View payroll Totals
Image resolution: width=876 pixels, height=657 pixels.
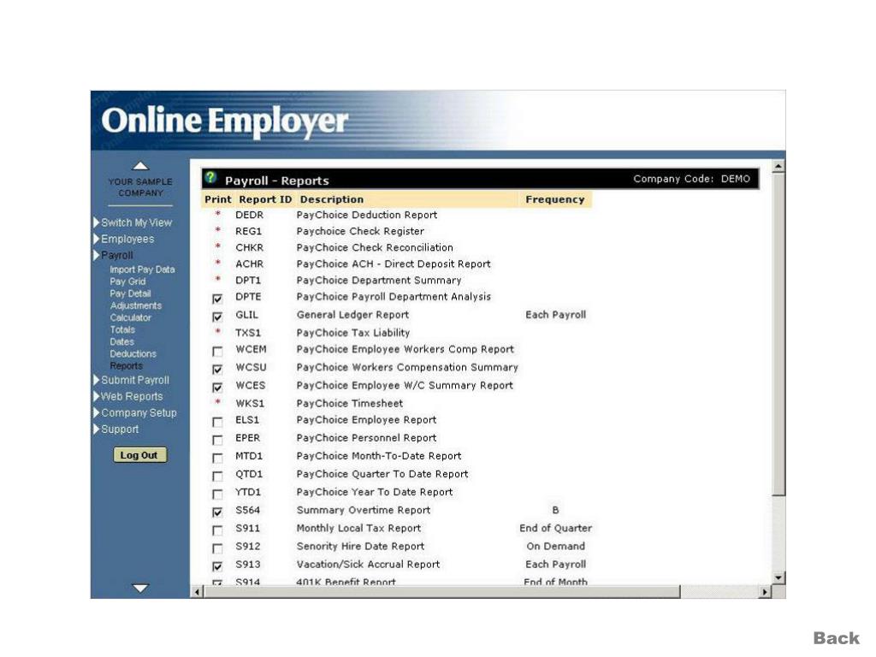tap(122, 329)
